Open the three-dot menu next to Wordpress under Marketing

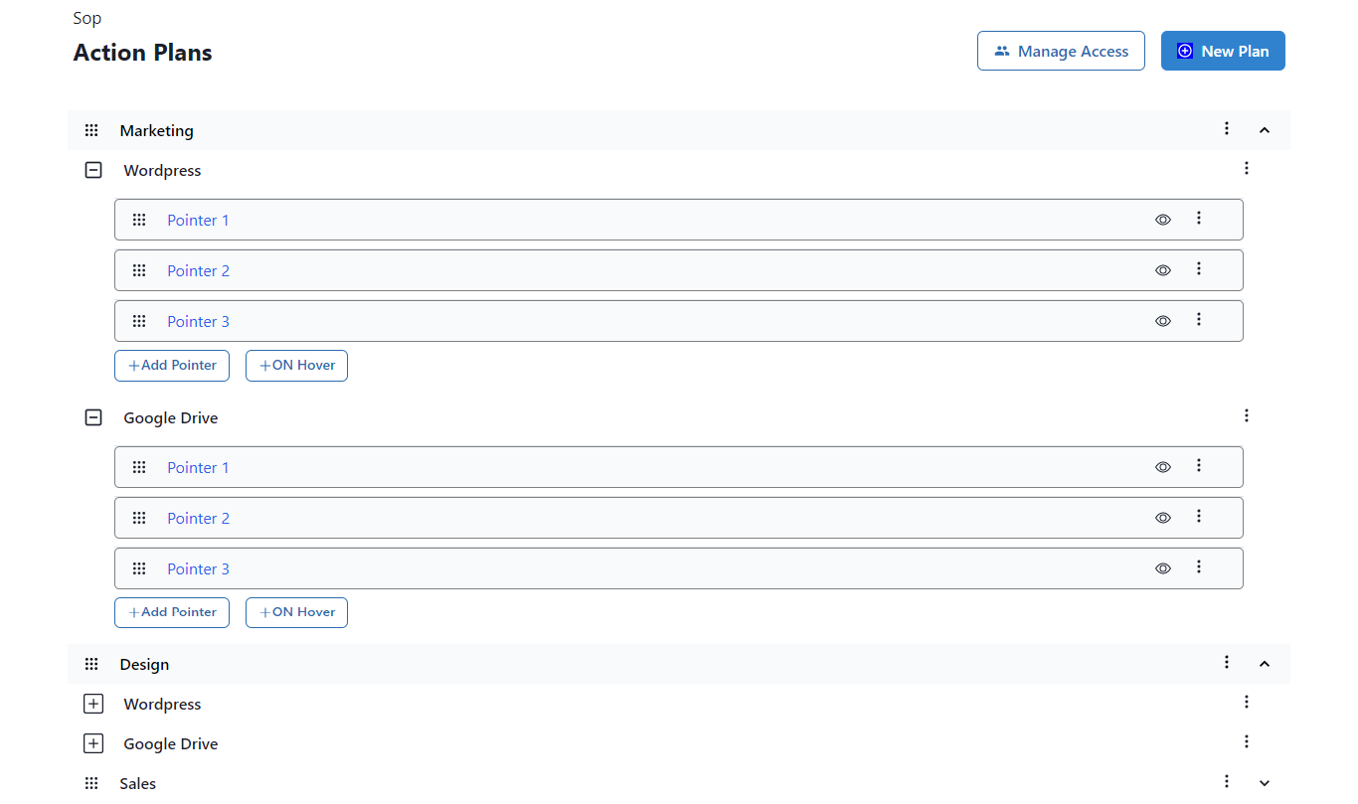pyautogui.click(x=1247, y=169)
